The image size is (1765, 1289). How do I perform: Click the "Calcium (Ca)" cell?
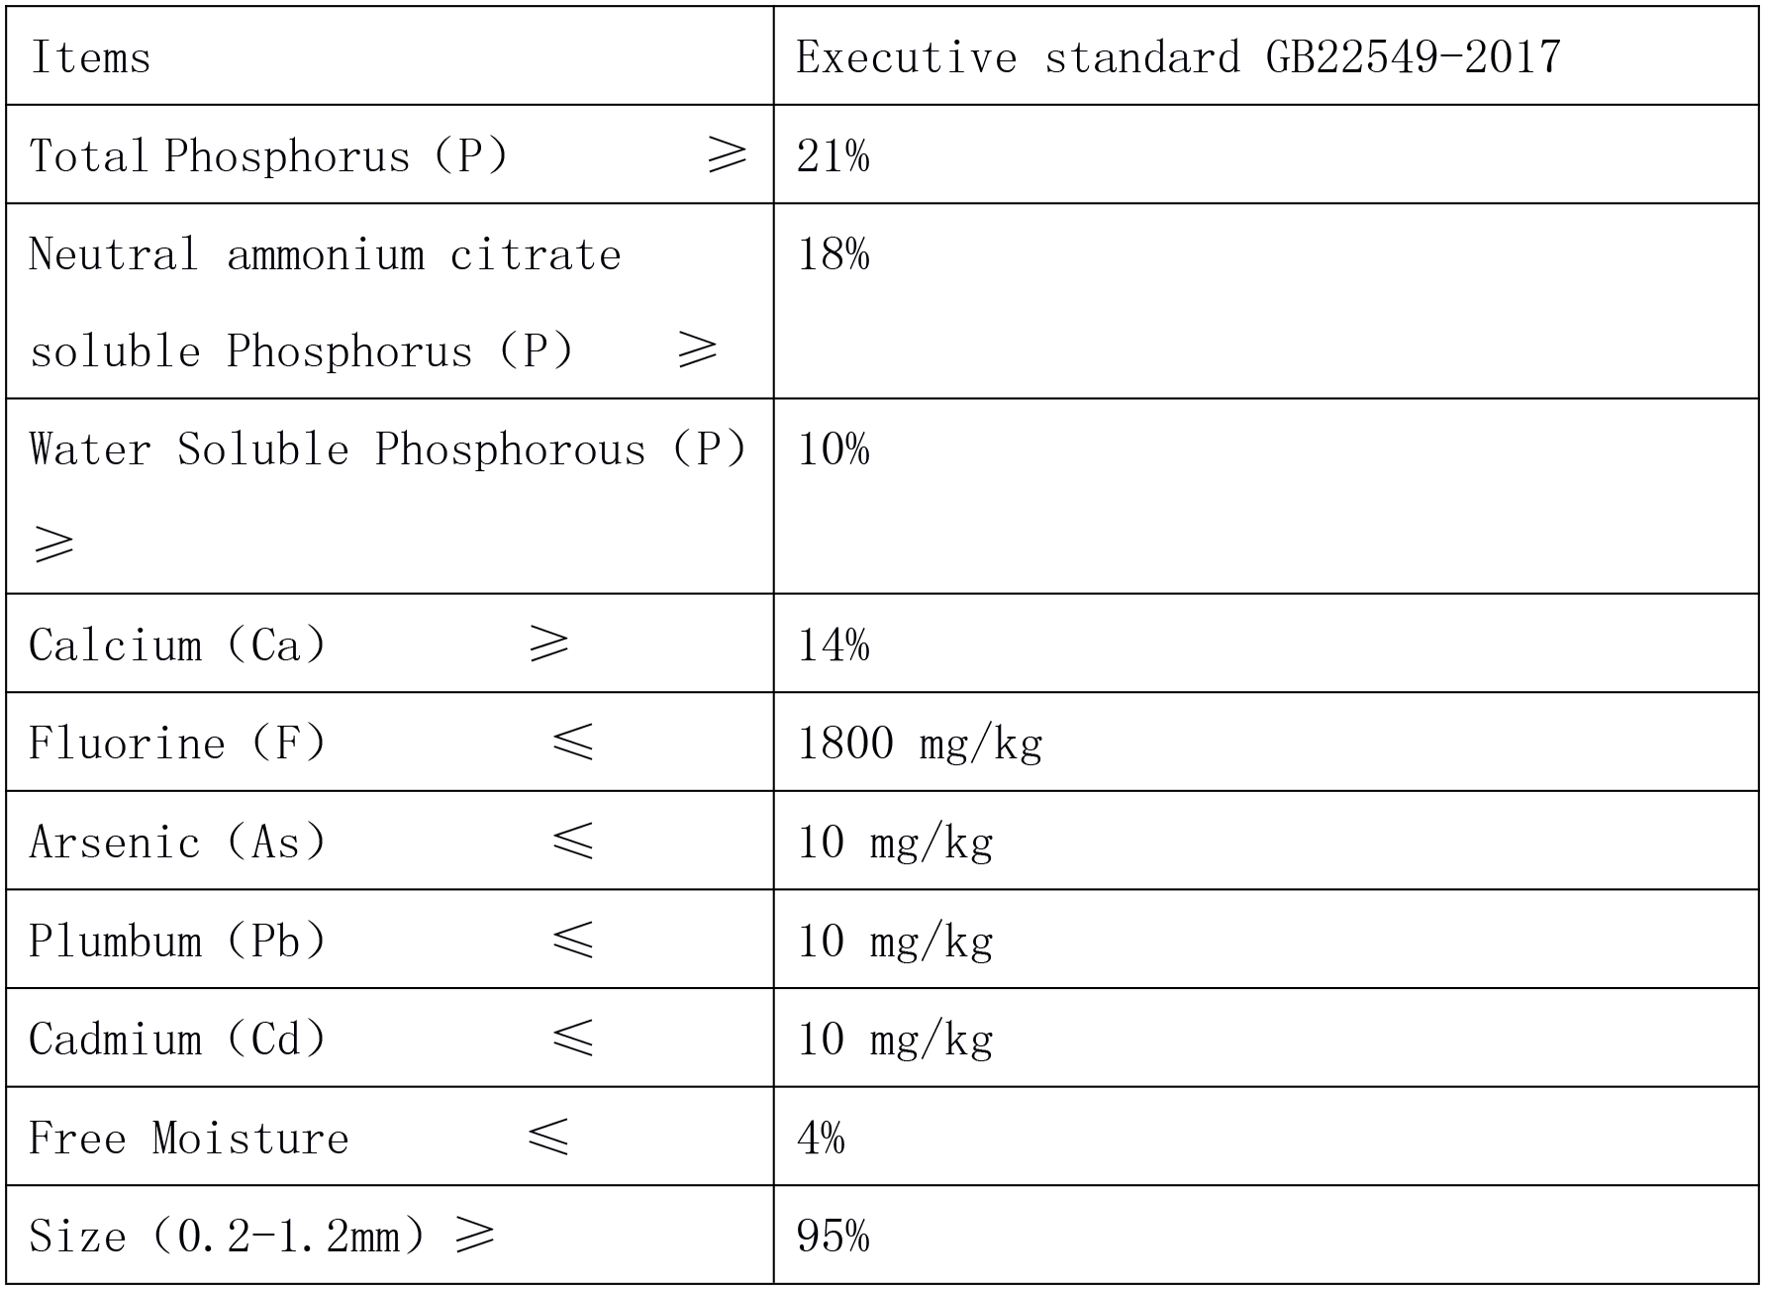(x=178, y=645)
